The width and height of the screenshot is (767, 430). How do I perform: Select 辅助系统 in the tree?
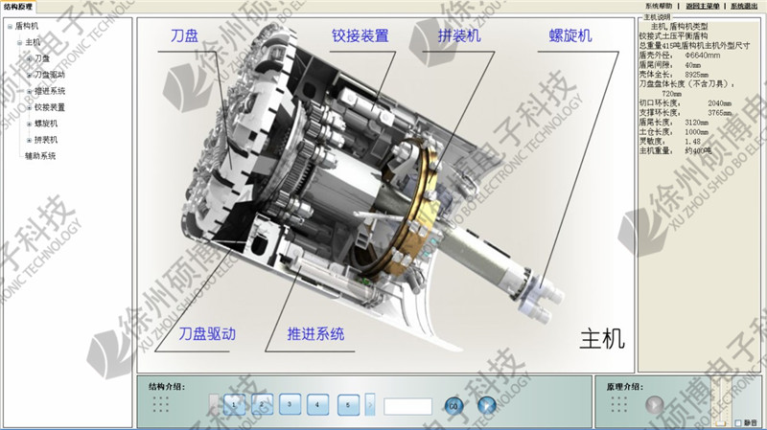[40, 155]
